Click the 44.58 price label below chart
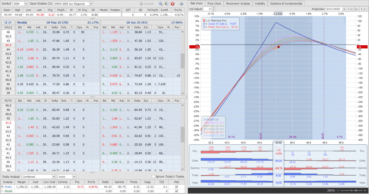The image size is (369, 194). [x=279, y=143]
